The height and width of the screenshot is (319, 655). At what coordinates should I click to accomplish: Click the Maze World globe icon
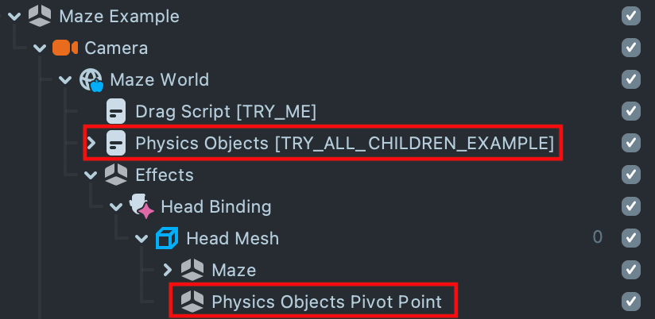pyautogui.click(x=91, y=79)
